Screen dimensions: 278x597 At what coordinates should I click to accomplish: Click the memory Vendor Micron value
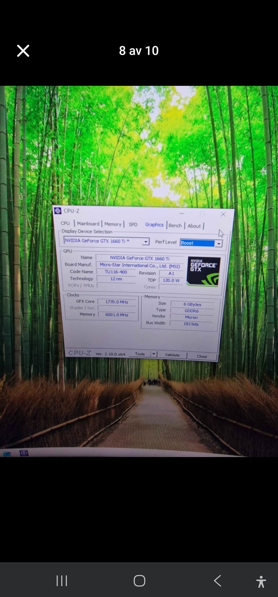[191, 317]
